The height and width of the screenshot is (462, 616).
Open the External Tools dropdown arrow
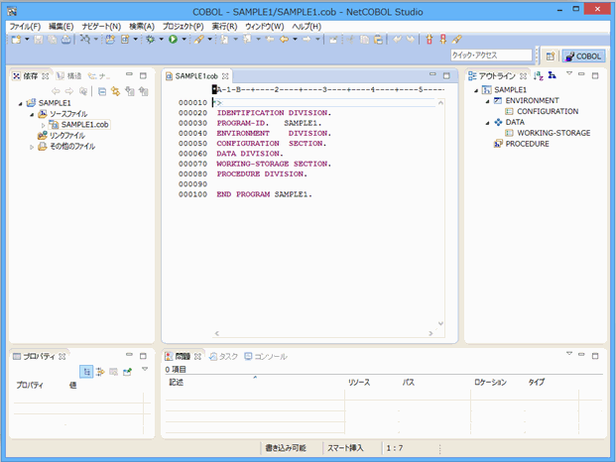[x=209, y=40]
